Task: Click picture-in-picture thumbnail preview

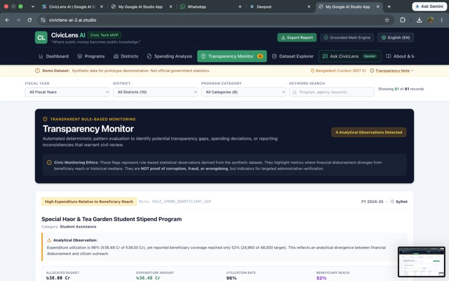Action: (x=422, y=262)
